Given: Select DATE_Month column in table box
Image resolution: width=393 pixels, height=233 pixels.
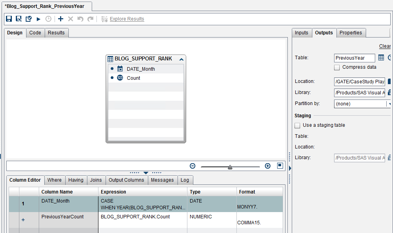Looking at the screenshot, I should coord(146,69).
